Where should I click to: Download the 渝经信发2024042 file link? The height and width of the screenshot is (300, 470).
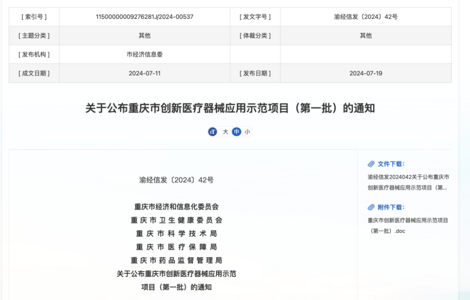point(408,182)
